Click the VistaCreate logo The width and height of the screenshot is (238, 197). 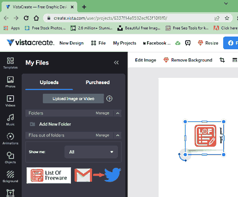30,42
